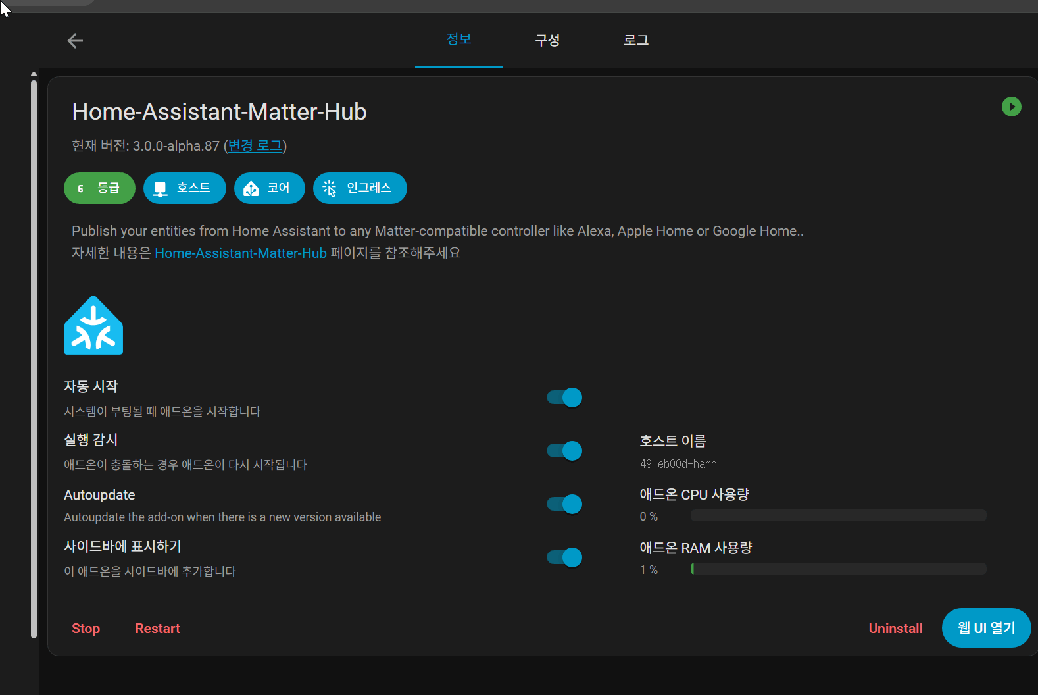Screen dimensions: 1038x695
Task: Click the green running status play icon
Action: (1011, 107)
